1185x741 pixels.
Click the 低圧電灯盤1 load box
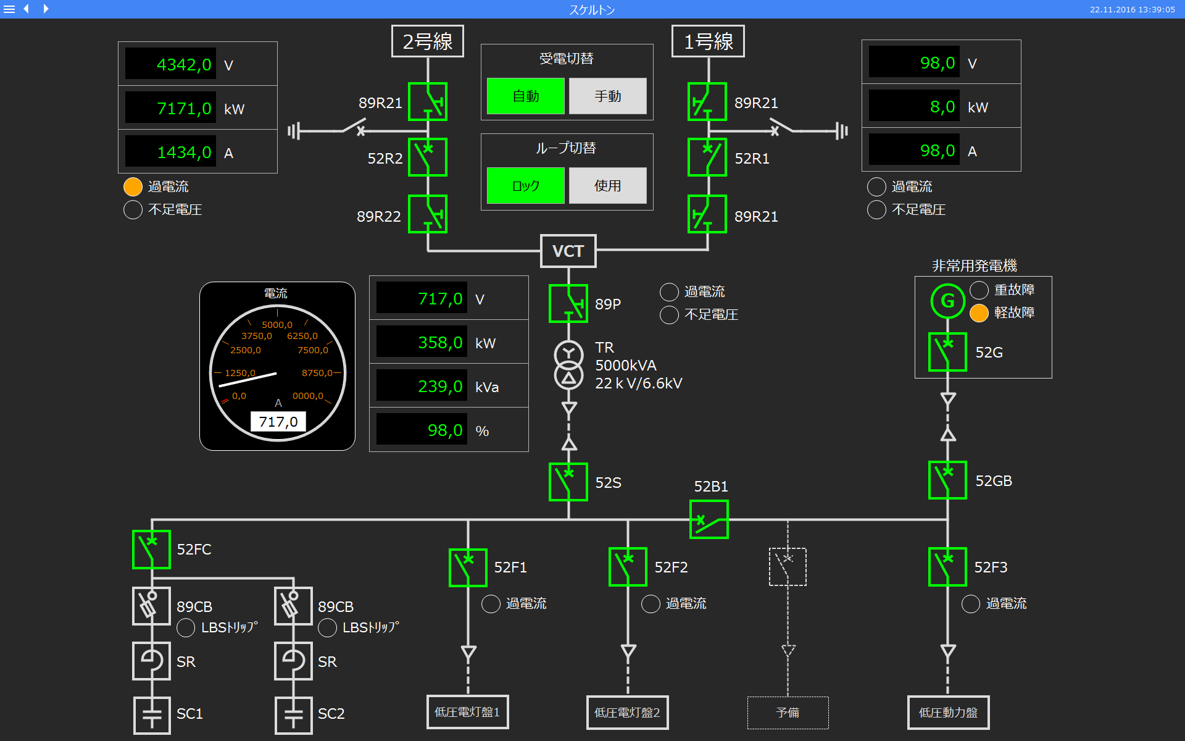467,712
